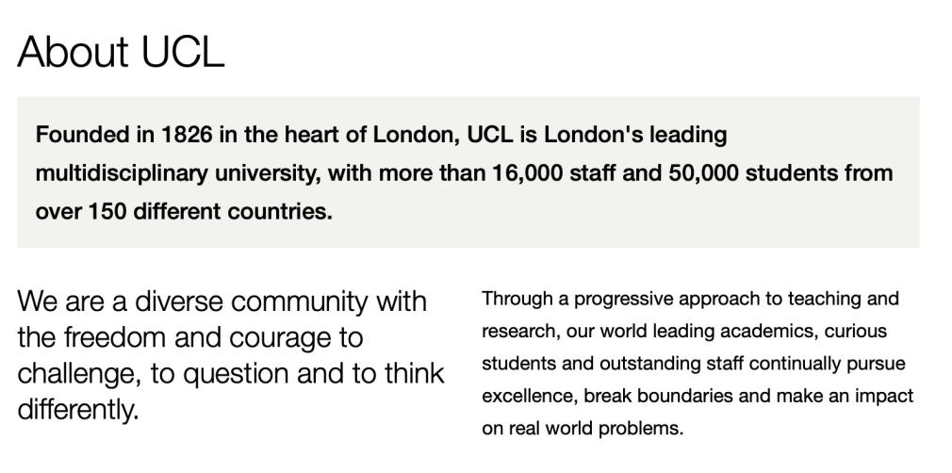Click the line "students and outstanding staff continually pursue"
952x473 pixels.
(x=694, y=364)
